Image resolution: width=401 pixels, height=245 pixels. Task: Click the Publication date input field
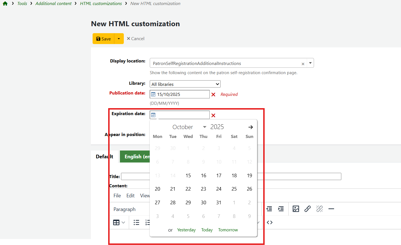click(182, 94)
